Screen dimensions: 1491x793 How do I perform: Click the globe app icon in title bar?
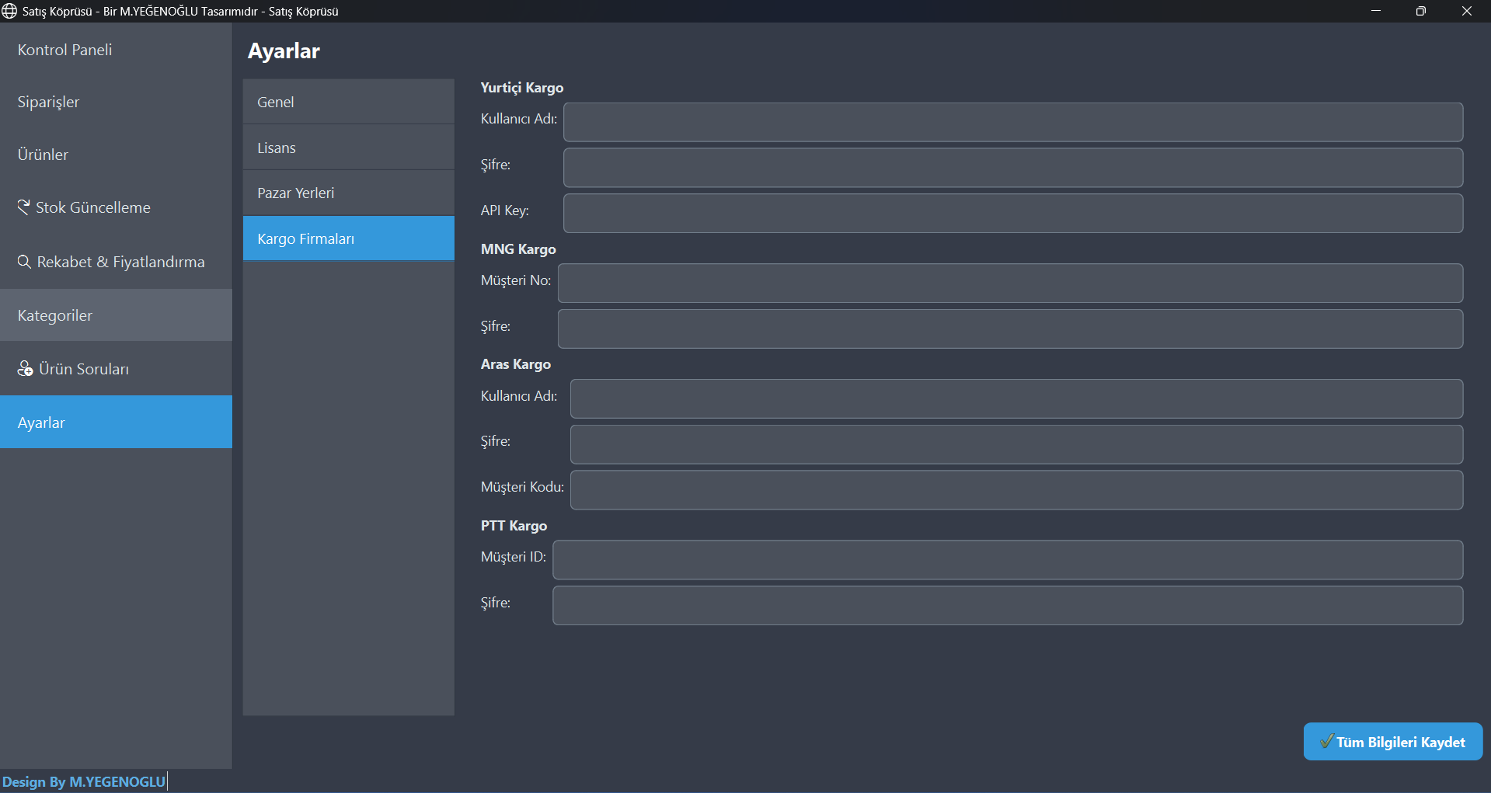(x=9, y=11)
